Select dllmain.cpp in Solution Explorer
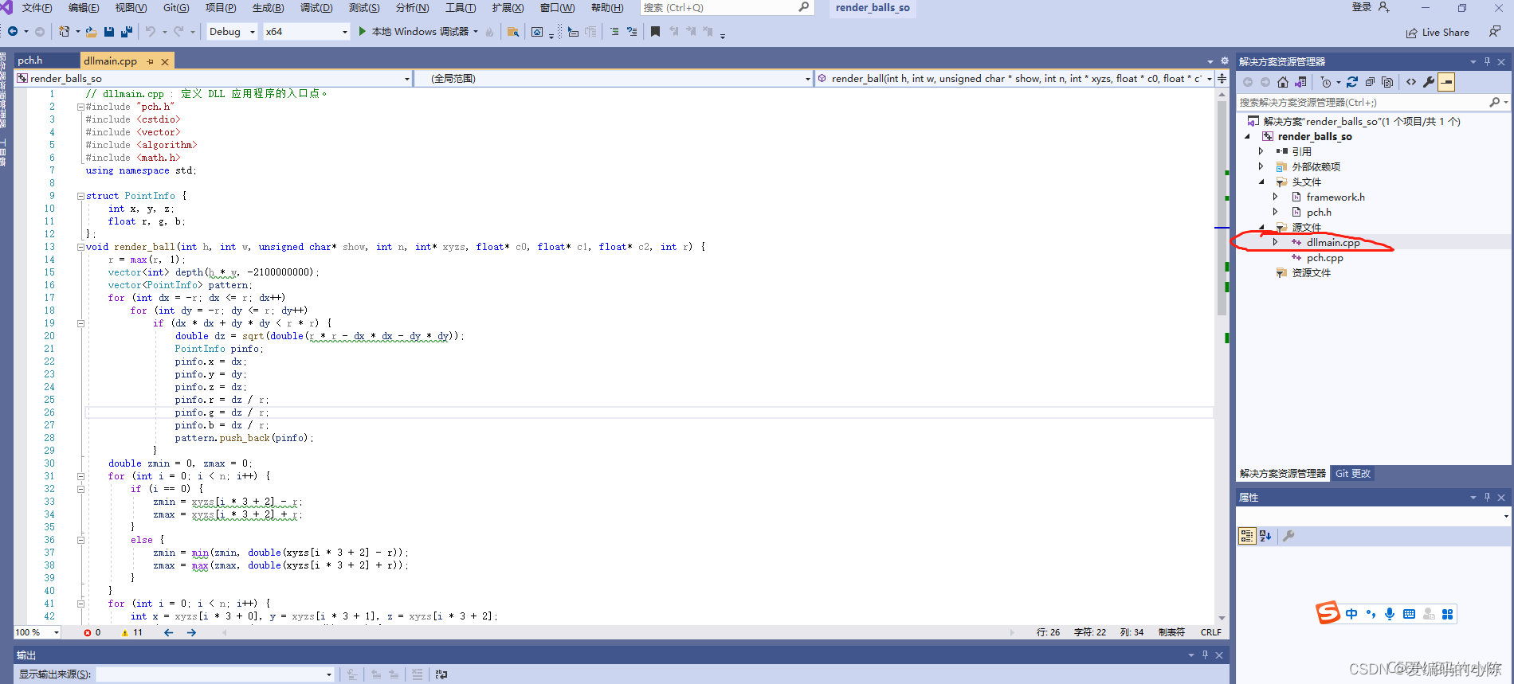Viewport: 1514px width, 684px height. (1333, 243)
